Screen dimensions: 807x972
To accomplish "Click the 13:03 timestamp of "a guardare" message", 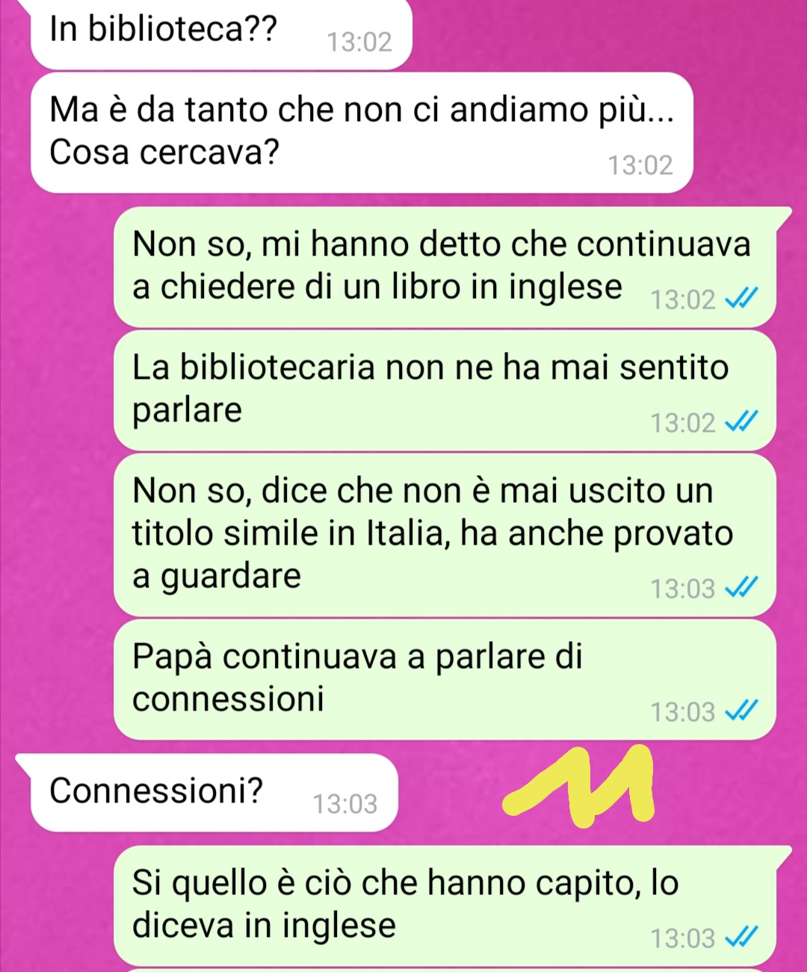I will point(683,589).
